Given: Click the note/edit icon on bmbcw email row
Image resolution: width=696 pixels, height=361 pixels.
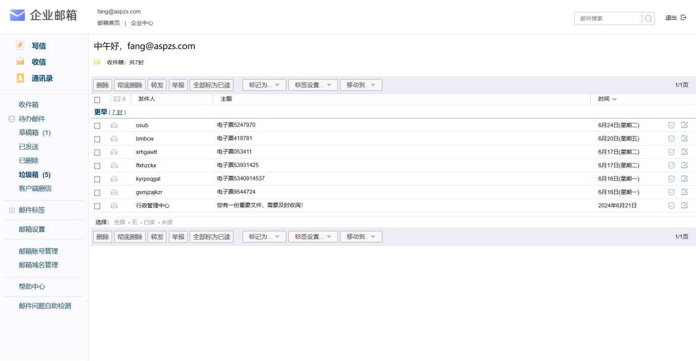Looking at the screenshot, I should coord(684,139).
